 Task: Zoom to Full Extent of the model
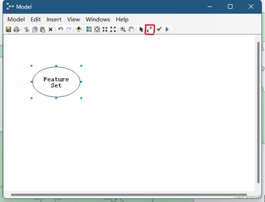tap(97, 29)
